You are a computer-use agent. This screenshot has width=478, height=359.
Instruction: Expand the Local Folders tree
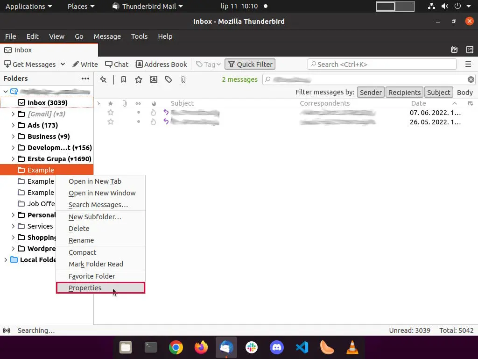6,260
